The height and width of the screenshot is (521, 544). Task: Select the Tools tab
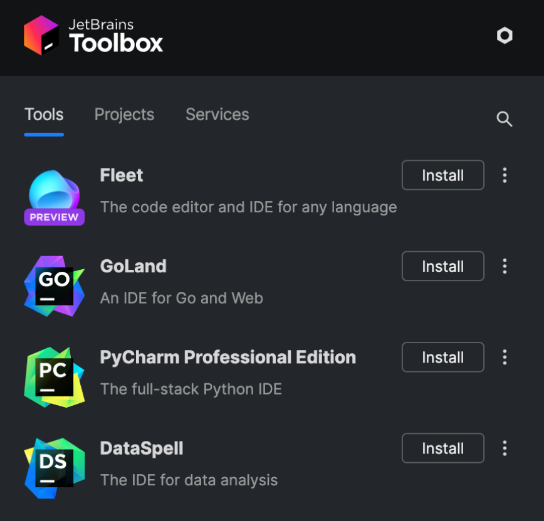click(x=44, y=115)
